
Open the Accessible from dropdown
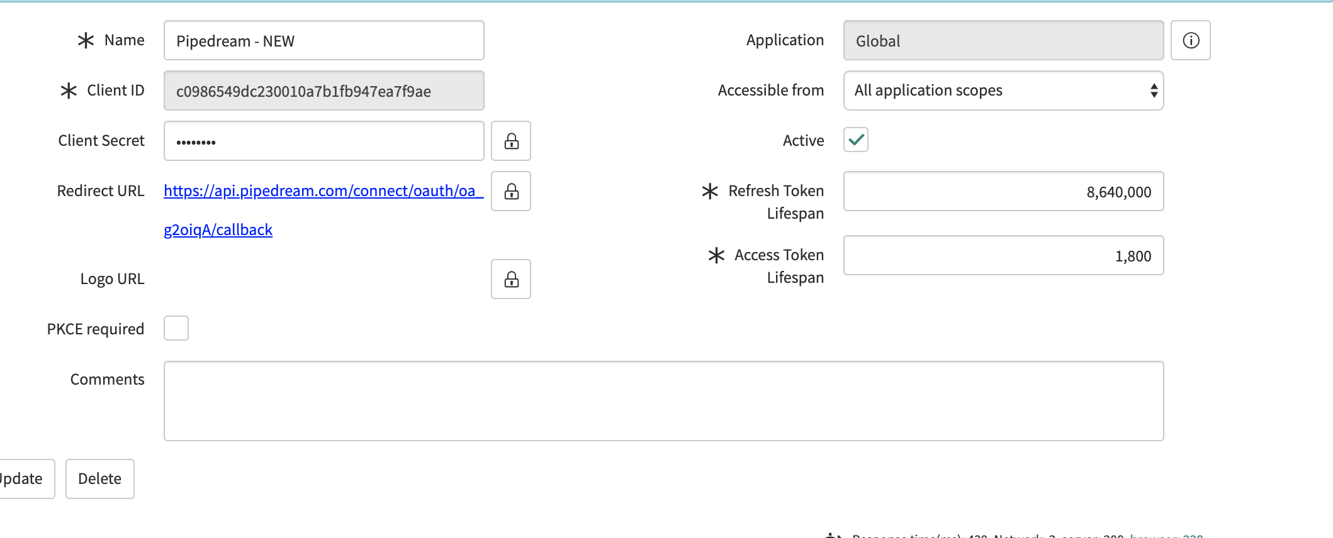(x=1003, y=91)
